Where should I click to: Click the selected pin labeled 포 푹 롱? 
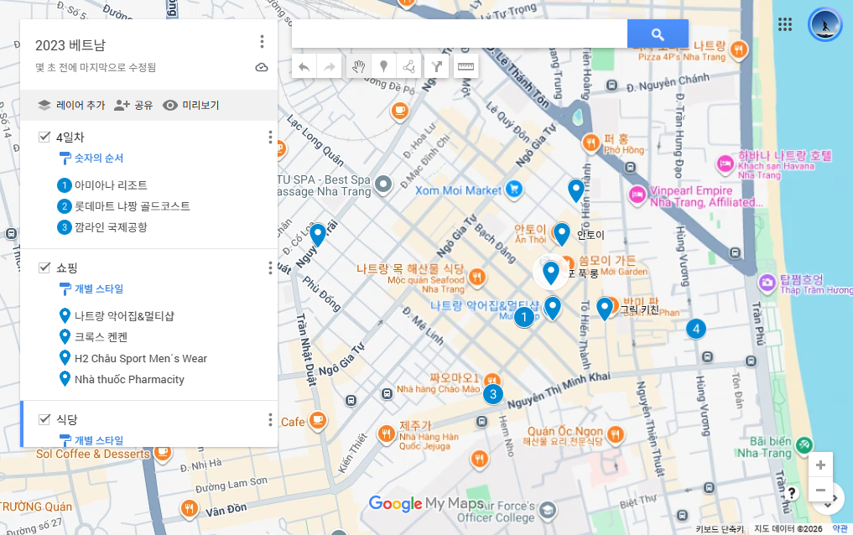click(x=551, y=272)
